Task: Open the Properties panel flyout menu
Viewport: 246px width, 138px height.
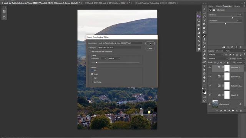Action: pos(244,6)
